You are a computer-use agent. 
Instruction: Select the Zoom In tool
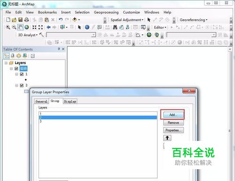[8, 27]
